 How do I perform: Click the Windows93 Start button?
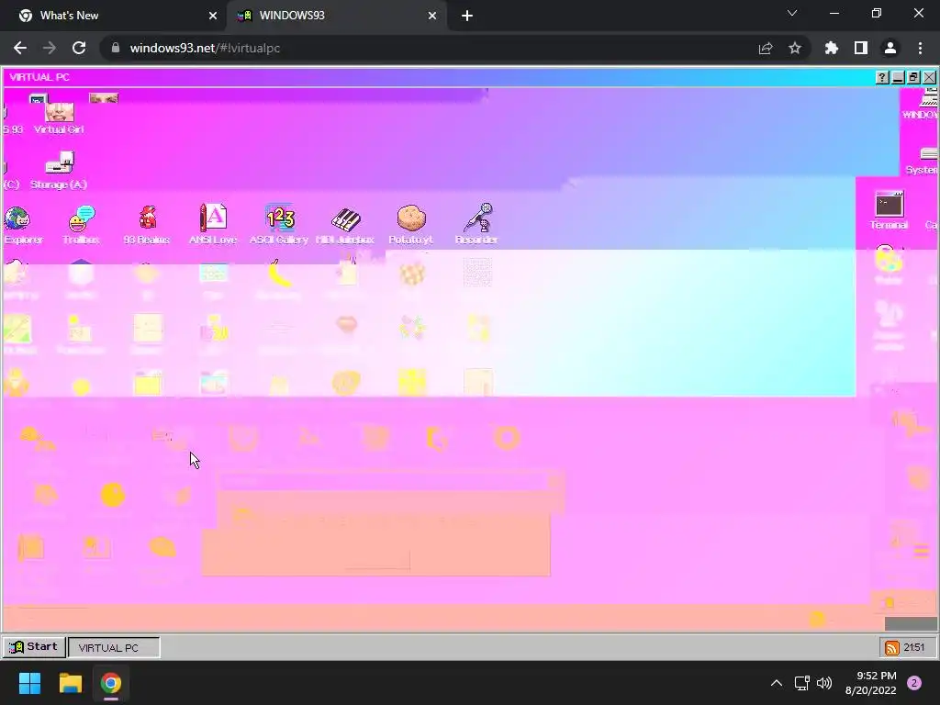[x=34, y=647]
